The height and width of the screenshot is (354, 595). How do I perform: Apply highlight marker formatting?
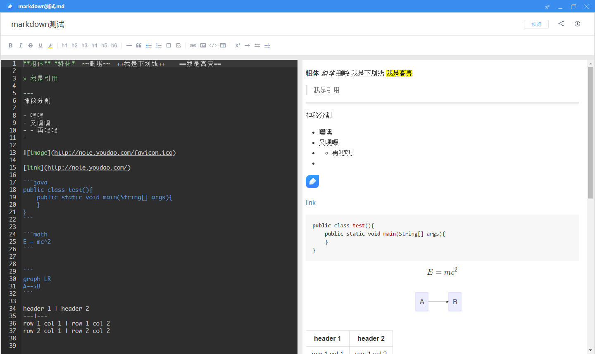click(x=50, y=45)
